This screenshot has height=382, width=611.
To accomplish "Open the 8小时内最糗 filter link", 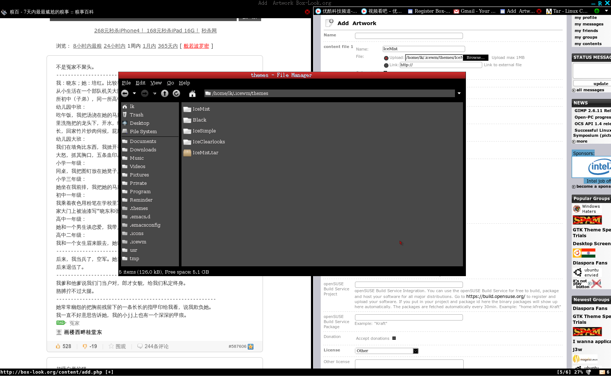I will [87, 46].
